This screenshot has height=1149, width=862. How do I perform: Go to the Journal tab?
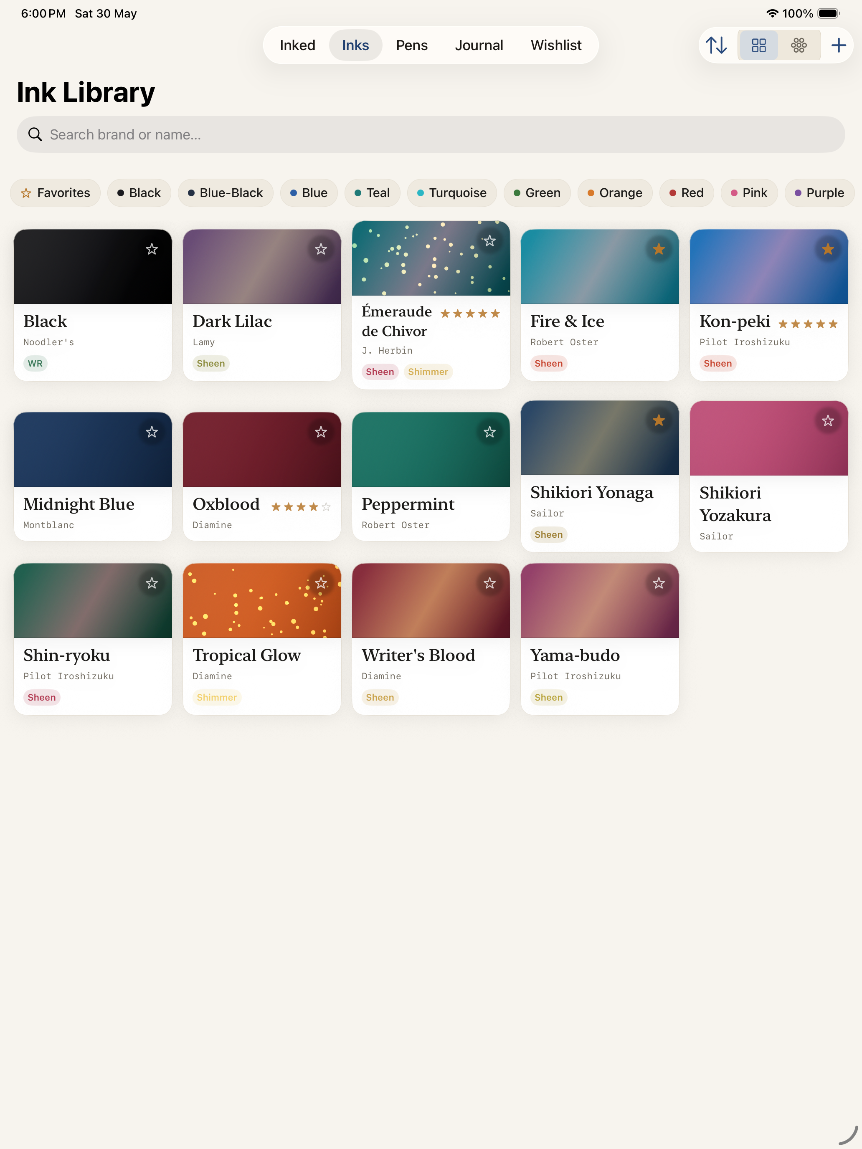click(x=479, y=45)
